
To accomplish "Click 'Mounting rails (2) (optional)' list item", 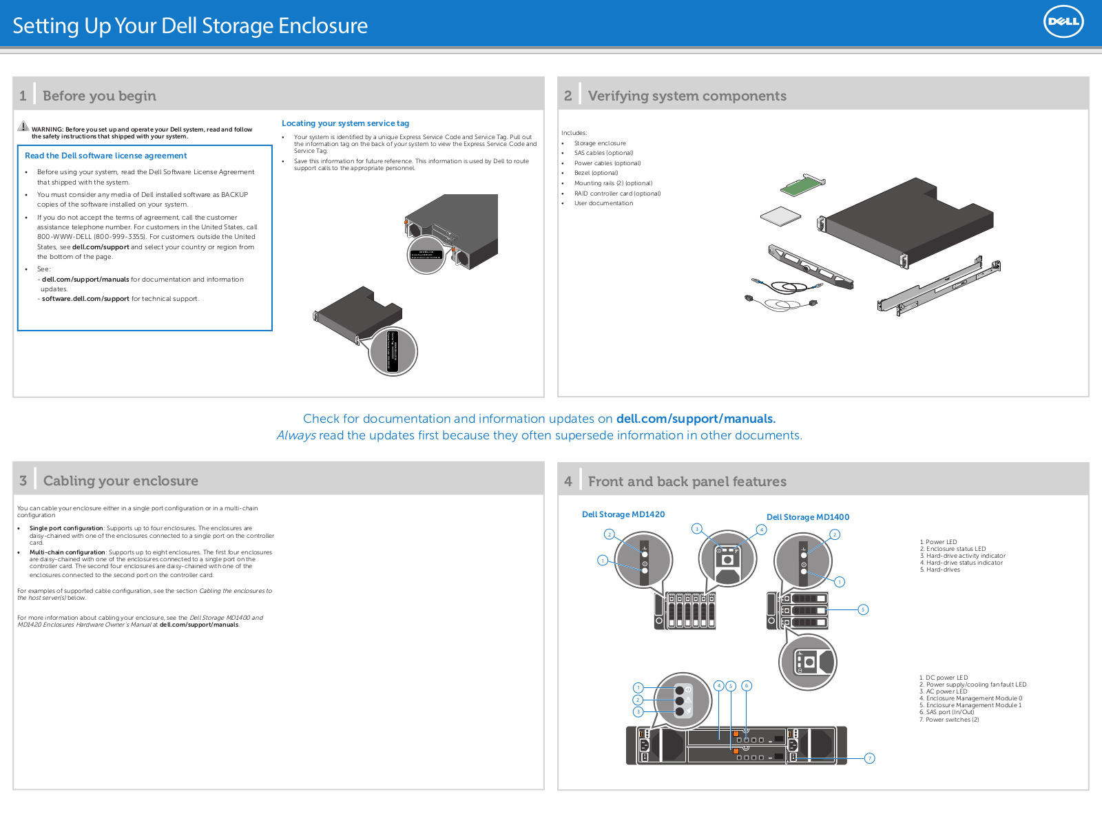I will pyautogui.click(x=613, y=183).
